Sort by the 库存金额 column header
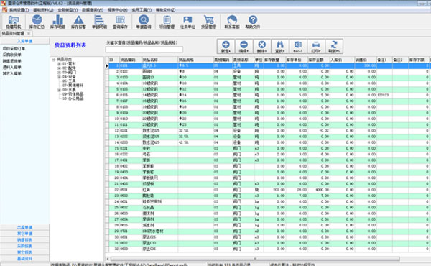Viewport: 431px width, 266px height. [x=318, y=60]
